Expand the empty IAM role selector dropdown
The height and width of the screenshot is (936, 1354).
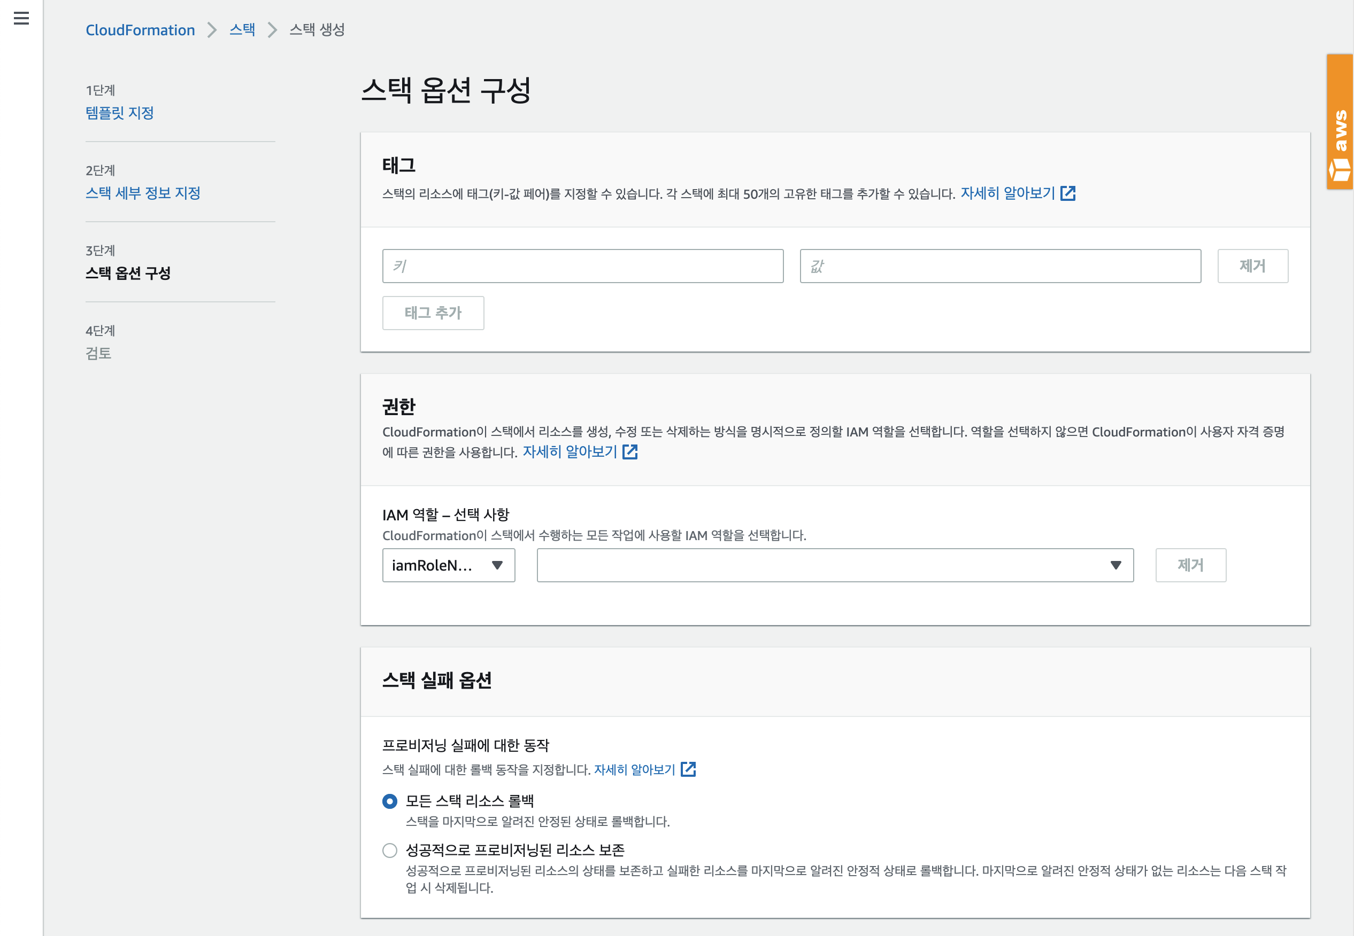pyautogui.click(x=835, y=565)
